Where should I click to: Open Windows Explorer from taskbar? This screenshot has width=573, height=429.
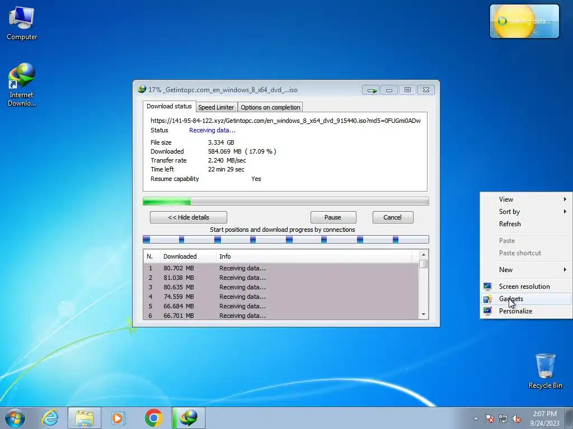84,418
